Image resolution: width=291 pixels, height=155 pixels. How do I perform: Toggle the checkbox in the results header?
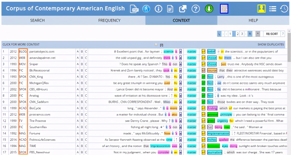coord(156,45)
